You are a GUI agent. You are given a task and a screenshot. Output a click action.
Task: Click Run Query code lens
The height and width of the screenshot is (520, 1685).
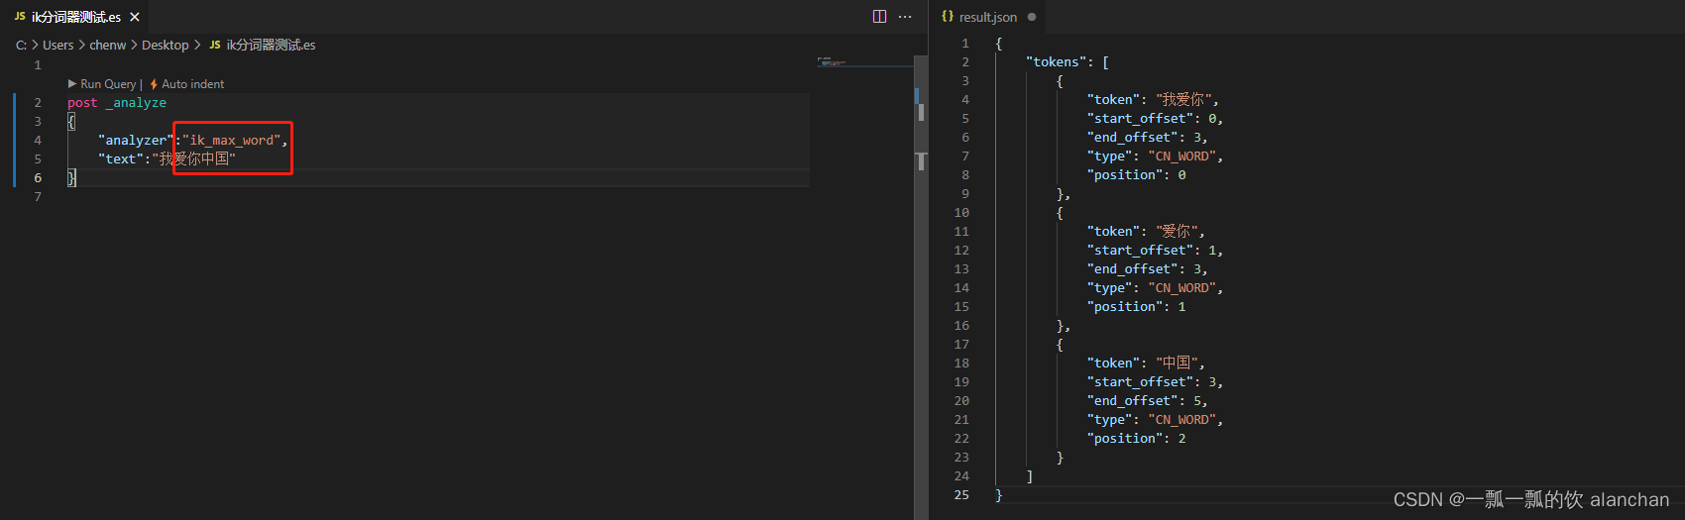(102, 84)
